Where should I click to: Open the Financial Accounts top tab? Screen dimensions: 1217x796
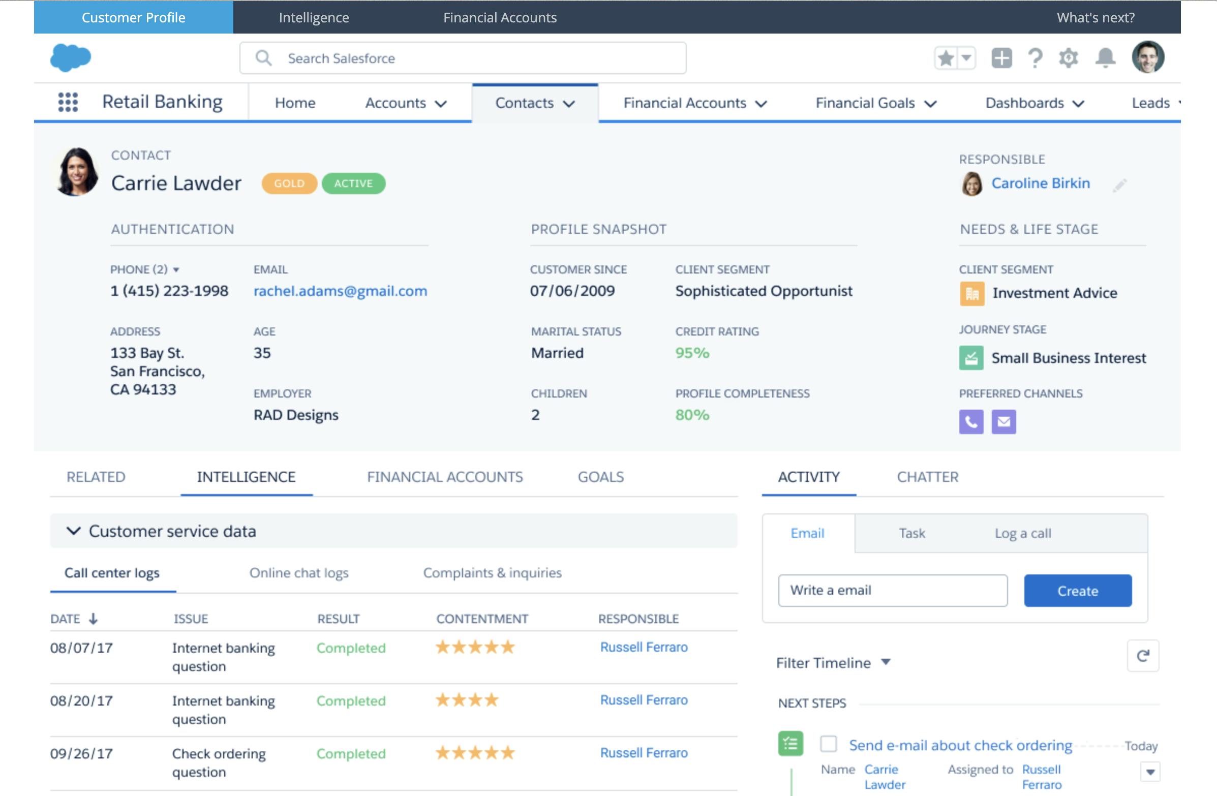coord(500,17)
